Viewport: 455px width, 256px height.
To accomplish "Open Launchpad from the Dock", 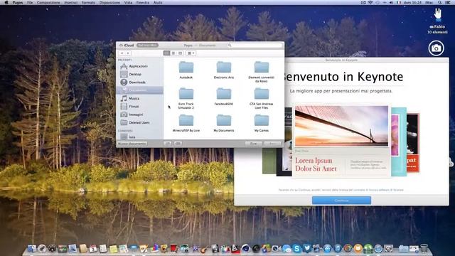I will point(42,248).
